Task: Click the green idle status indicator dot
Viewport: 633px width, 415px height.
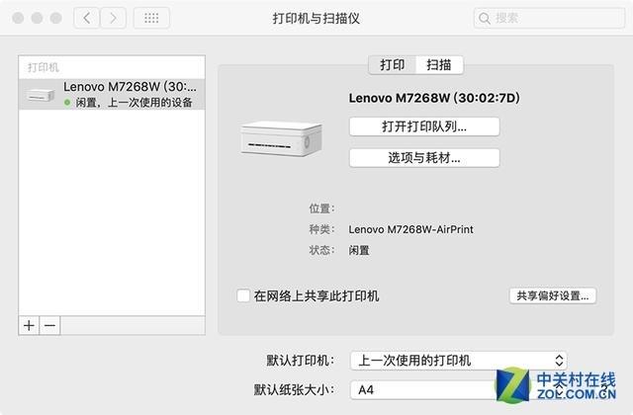Action: tap(67, 103)
